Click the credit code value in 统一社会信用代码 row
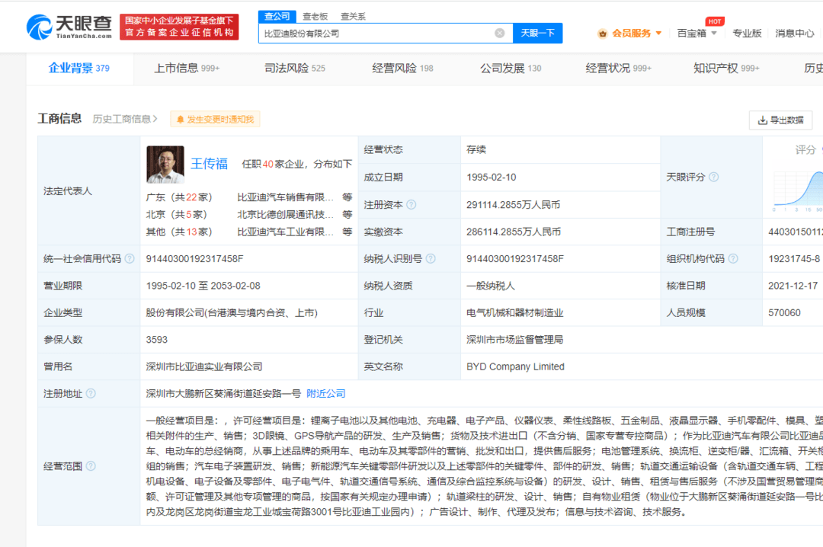Viewport: 823px width, 547px height. (195, 259)
